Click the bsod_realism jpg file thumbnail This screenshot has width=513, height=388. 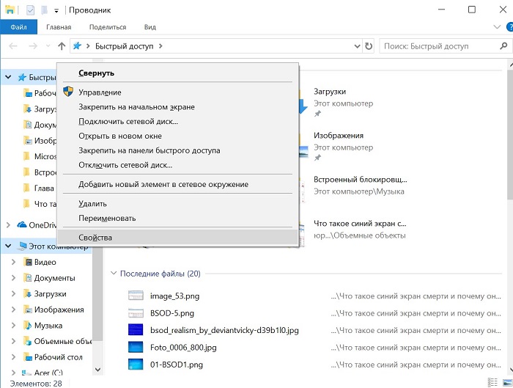(136, 330)
